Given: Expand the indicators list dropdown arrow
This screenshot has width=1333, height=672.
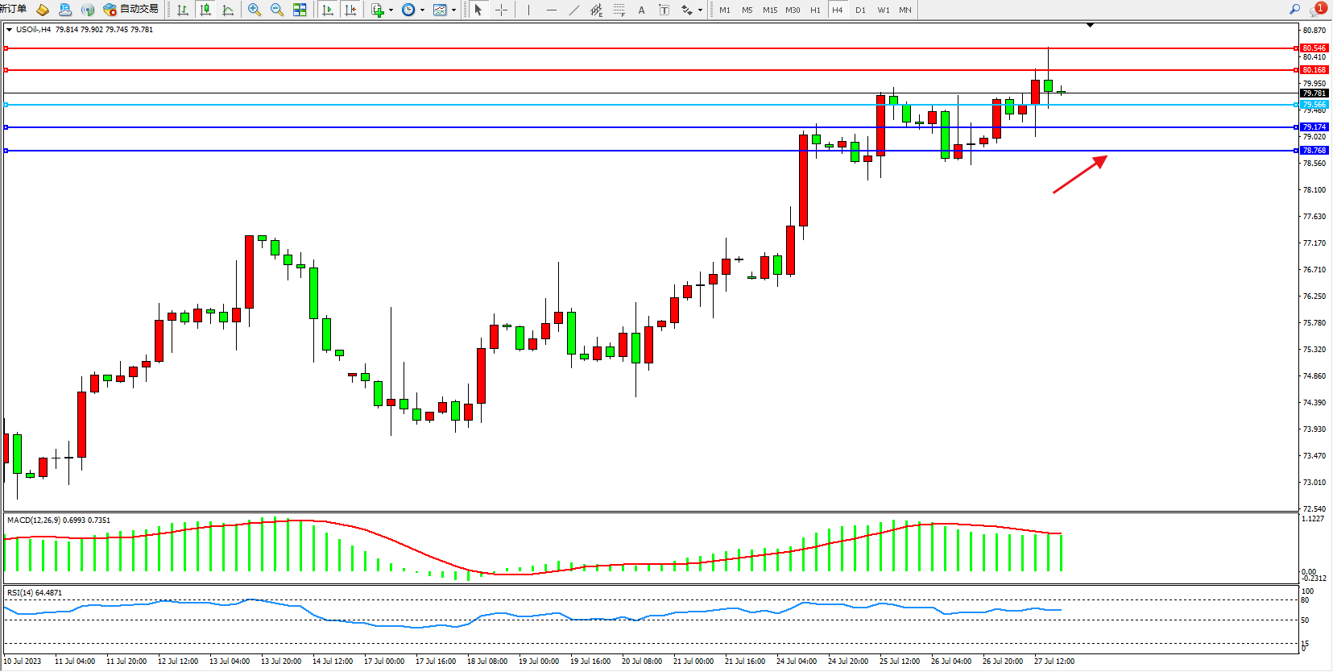Looking at the screenshot, I should [391, 10].
